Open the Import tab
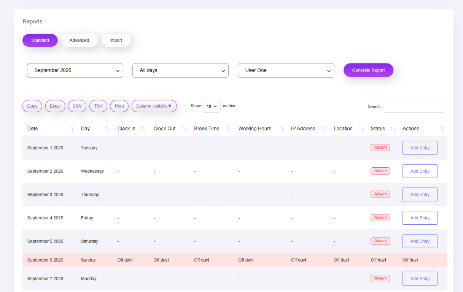 116,40
